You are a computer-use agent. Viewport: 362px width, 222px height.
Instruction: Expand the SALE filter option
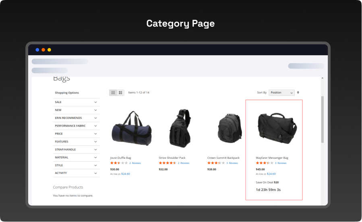click(x=76, y=102)
